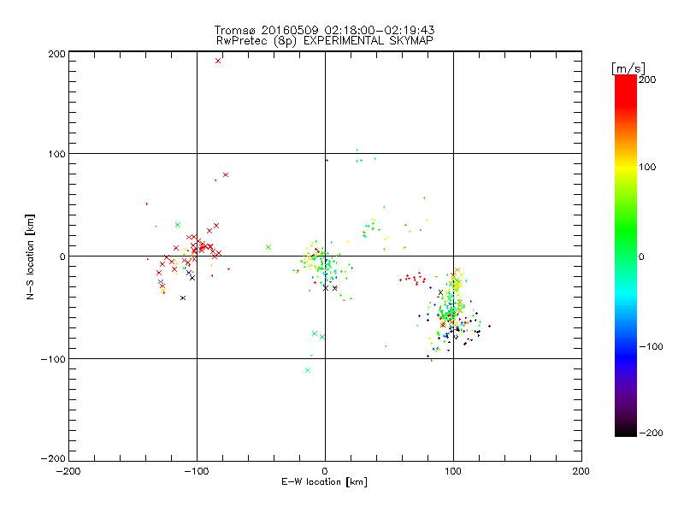Click the colorbar value '-100'

point(651,346)
